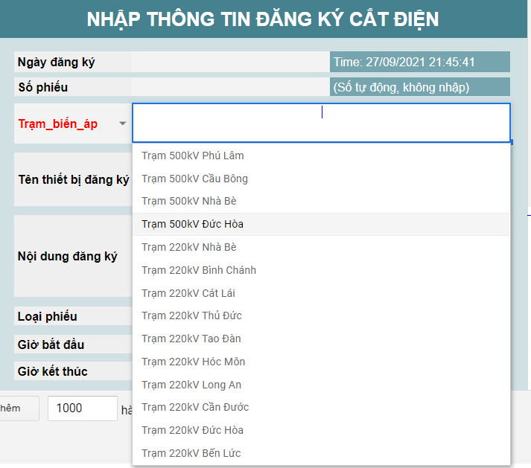Pick Trạm 500kV Nhà Bè entry
Image resolution: width=531 pixels, height=468 pixels.
pyautogui.click(x=190, y=201)
